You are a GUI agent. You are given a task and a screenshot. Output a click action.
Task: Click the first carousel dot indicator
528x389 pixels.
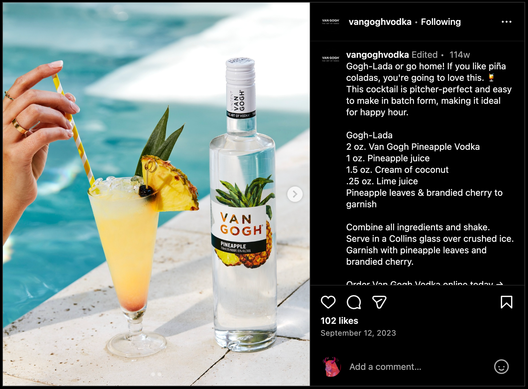click(x=153, y=374)
